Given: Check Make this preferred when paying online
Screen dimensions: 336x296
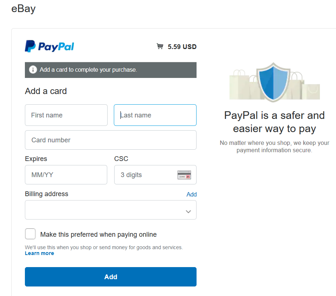Looking at the screenshot, I should click(30, 234).
